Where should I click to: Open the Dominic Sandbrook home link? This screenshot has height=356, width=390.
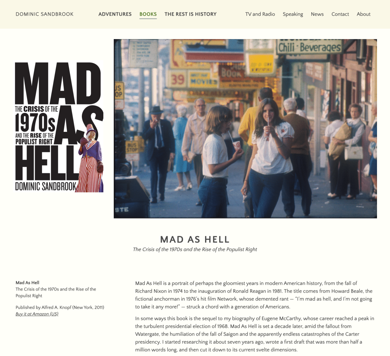point(45,14)
